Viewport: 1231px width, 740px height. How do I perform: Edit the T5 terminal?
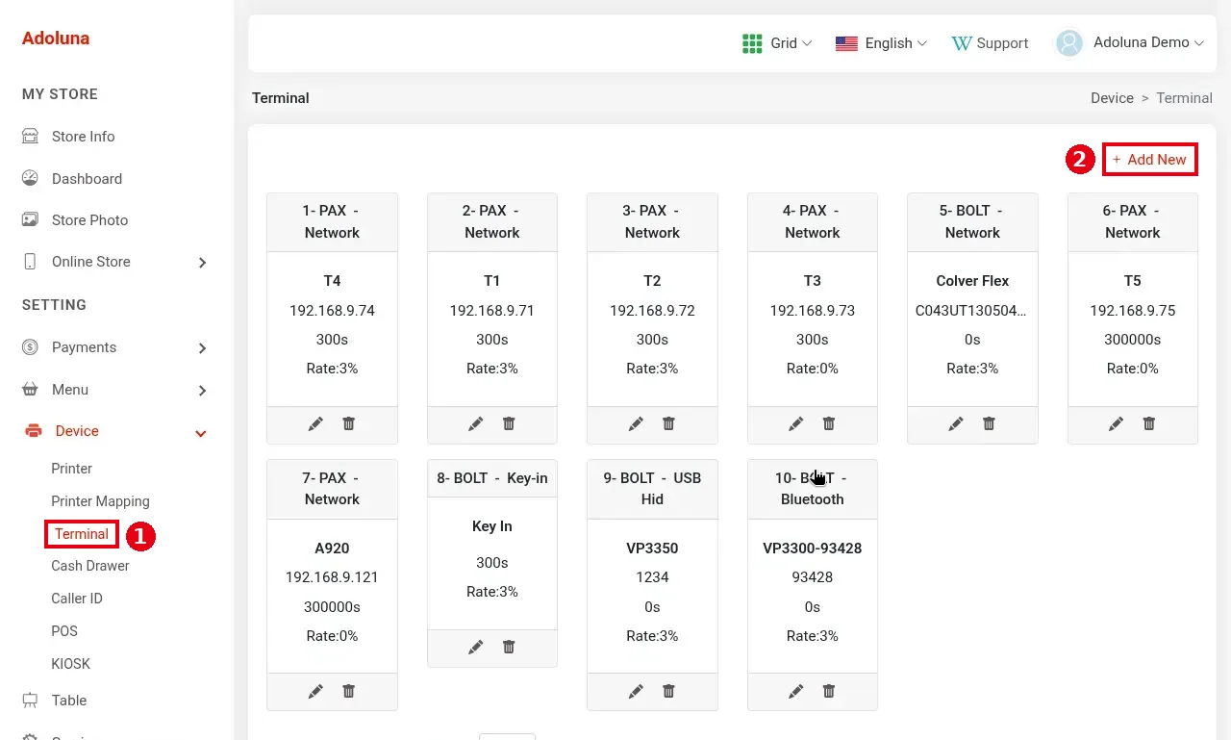pos(1116,423)
